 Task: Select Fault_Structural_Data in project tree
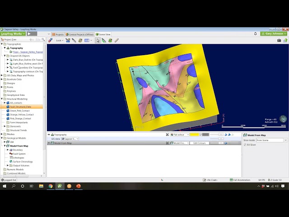coord(20,107)
